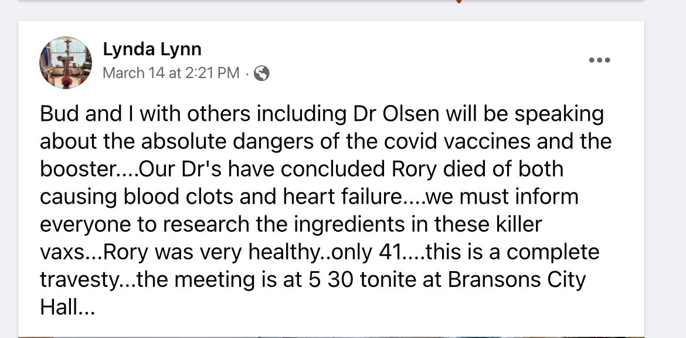Image resolution: width=686 pixels, height=338 pixels.
Task: Open Lynda Lynn's round profile picture
Action: [66, 63]
